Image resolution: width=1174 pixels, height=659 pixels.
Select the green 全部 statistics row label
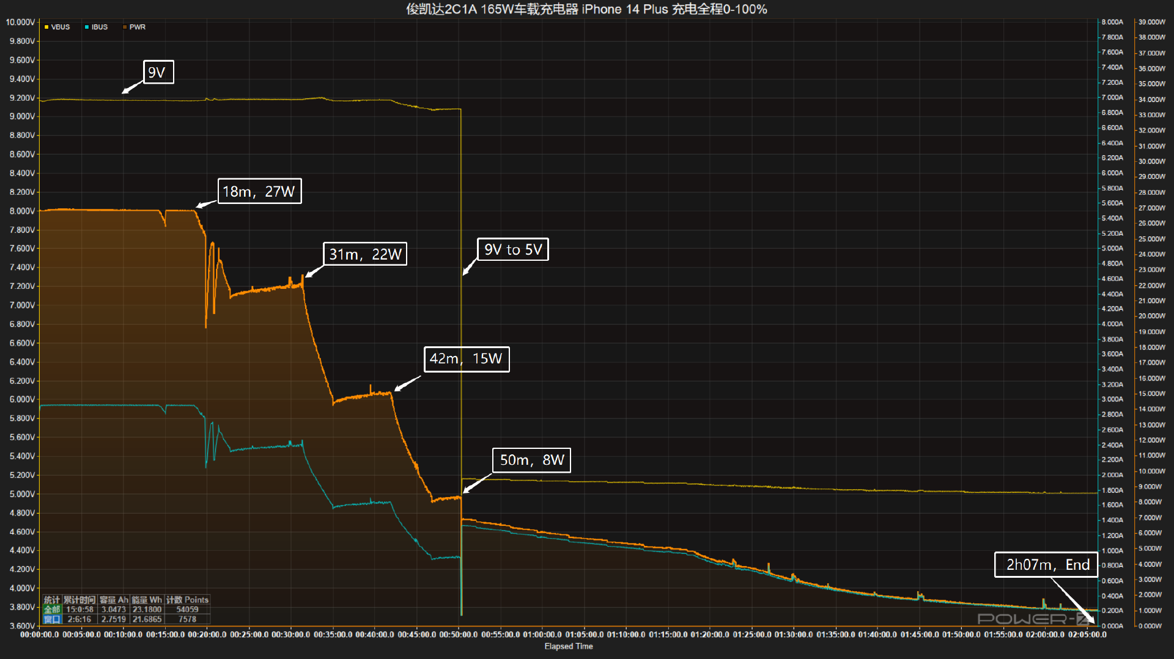(52, 610)
